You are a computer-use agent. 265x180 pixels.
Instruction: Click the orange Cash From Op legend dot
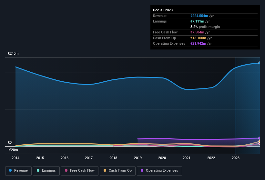click(x=105, y=170)
